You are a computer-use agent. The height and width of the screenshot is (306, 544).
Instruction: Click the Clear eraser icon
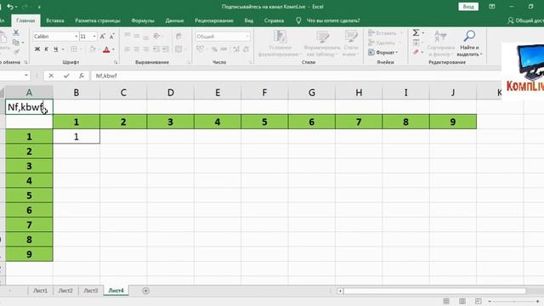coord(416,52)
